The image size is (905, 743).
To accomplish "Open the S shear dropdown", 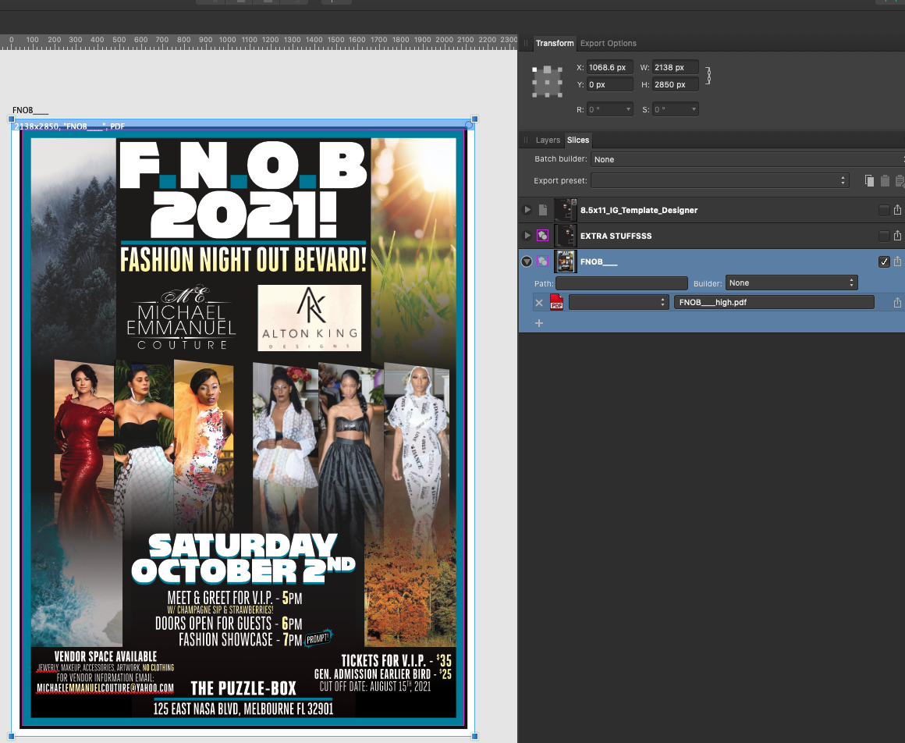I will (x=676, y=110).
